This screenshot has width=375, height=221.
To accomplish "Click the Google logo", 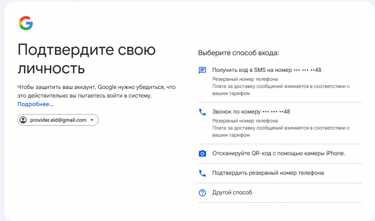I will click(26, 23).
